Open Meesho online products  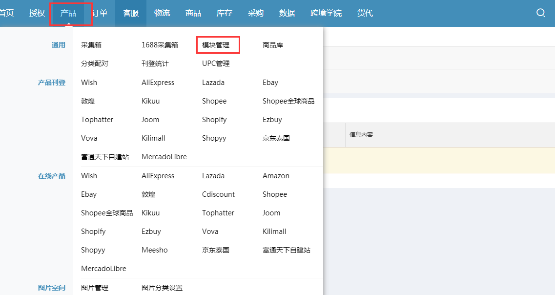point(154,251)
